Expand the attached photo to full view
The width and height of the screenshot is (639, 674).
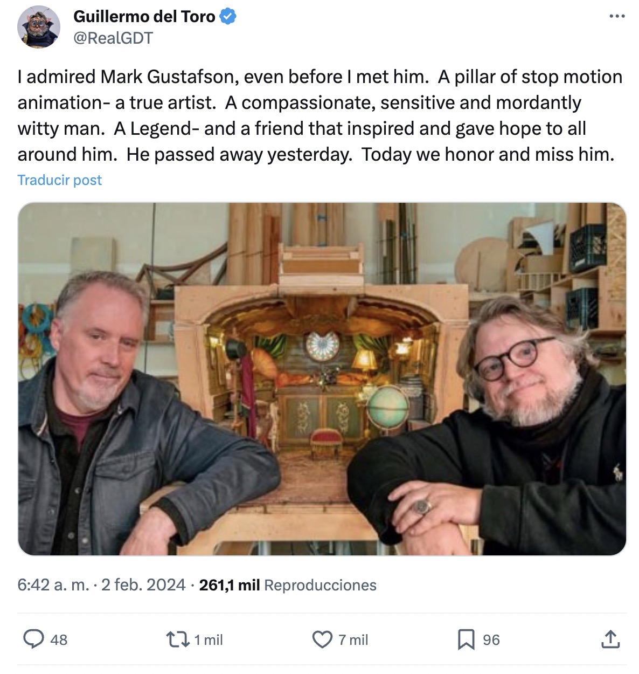point(319,377)
